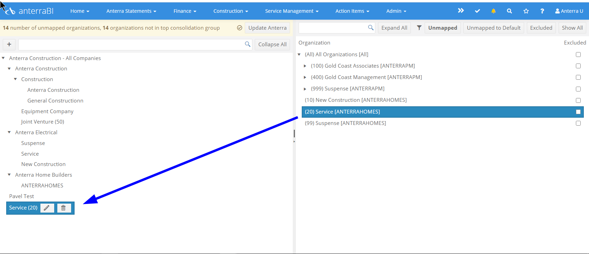Click the Expand All button
Viewport: 589px width, 254px height.
[394, 28]
